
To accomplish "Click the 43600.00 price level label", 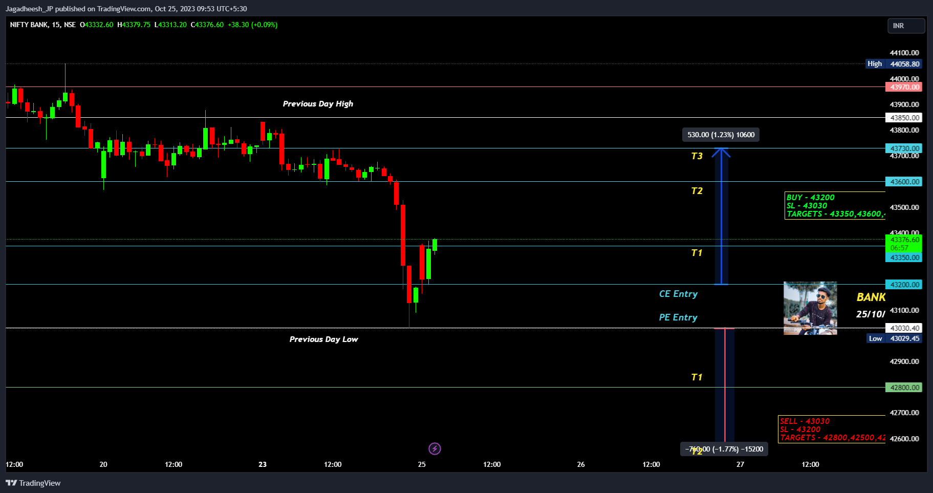I will pyautogui.click(x=904, y=182).
